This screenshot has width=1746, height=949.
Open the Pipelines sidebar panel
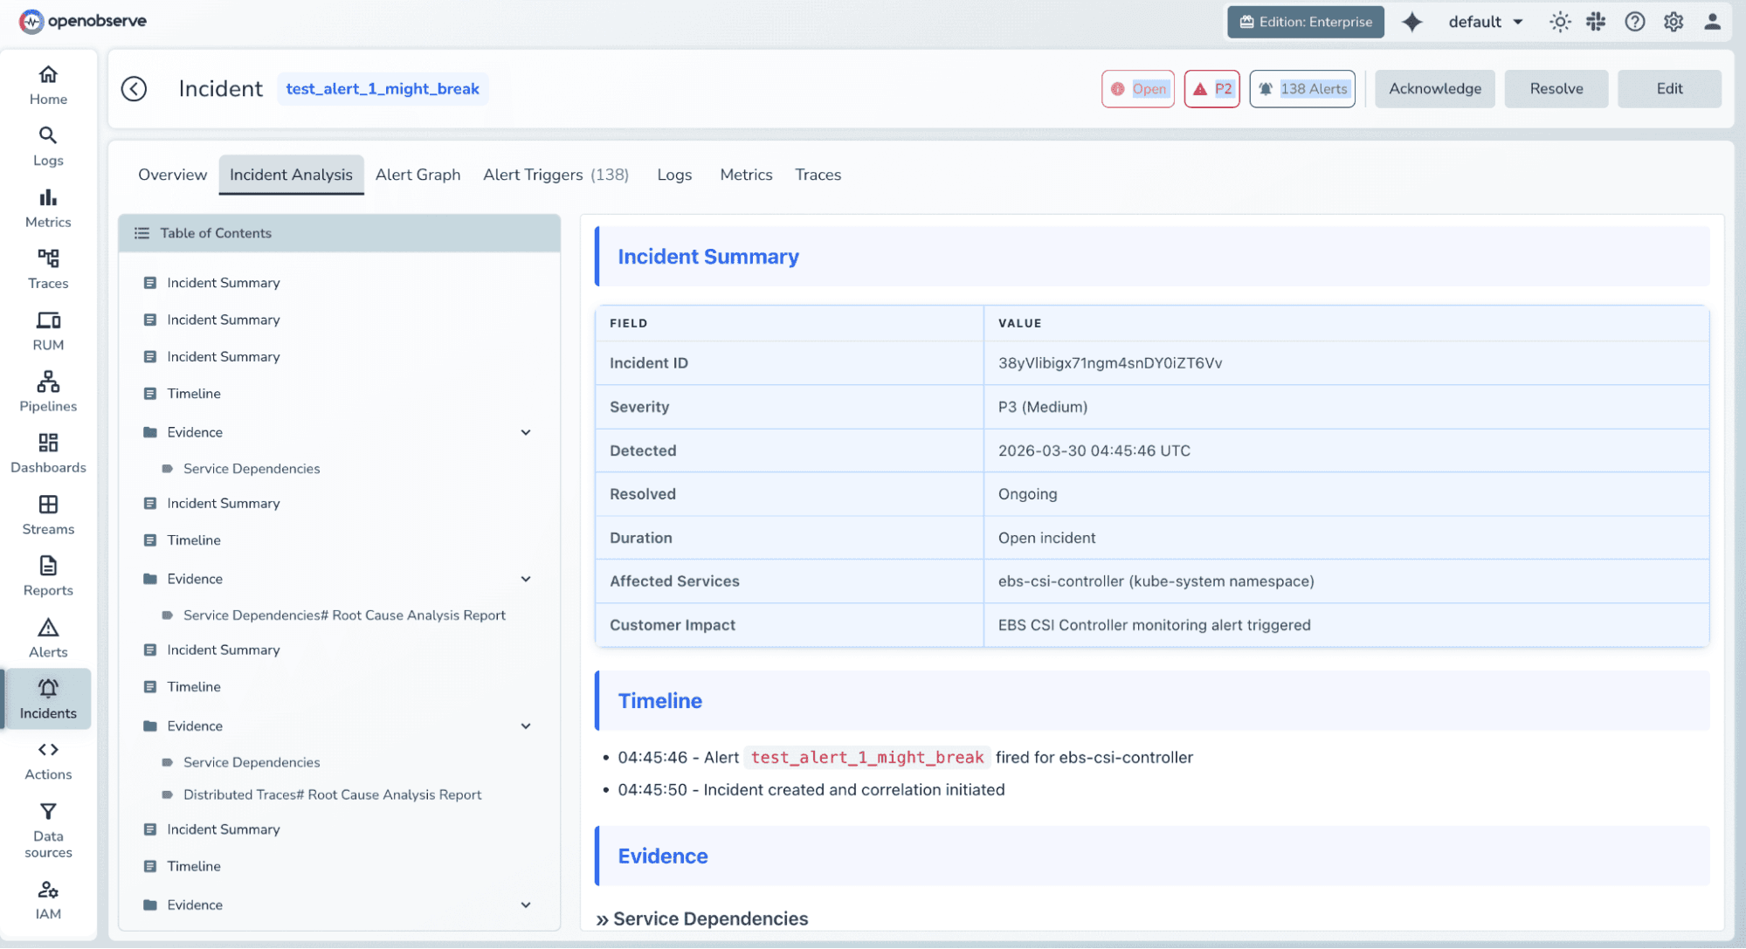[x=47, y=391]
